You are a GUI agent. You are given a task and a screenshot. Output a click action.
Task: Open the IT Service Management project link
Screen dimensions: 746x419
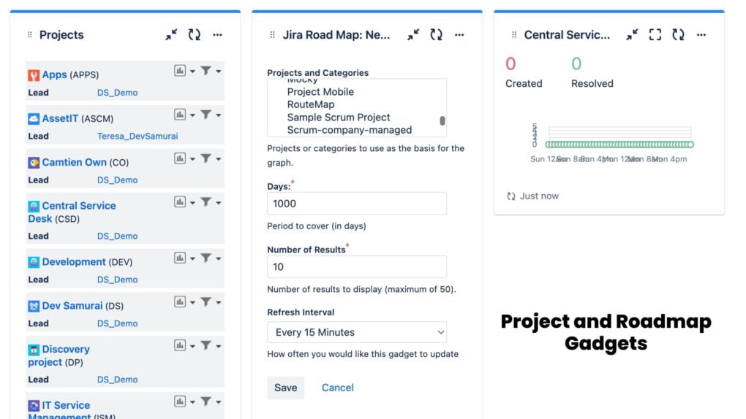[x=59, y=410]
